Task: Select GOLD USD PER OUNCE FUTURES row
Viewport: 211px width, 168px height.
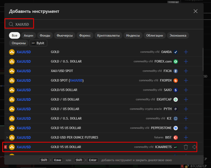Action: [103, 138]
